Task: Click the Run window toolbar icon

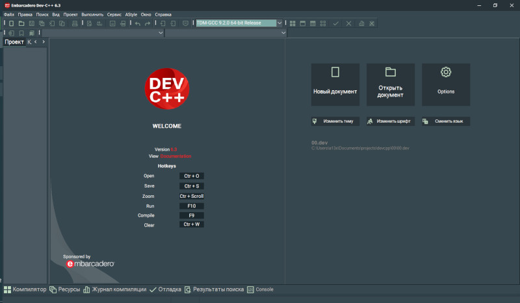Action: (302, 23)
